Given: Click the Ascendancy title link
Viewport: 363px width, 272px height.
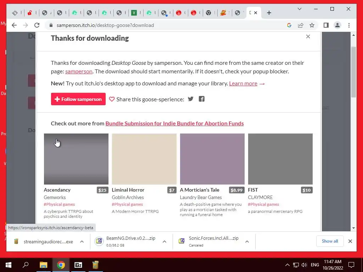Looking at the screenshot, I should tap(57, 190).
